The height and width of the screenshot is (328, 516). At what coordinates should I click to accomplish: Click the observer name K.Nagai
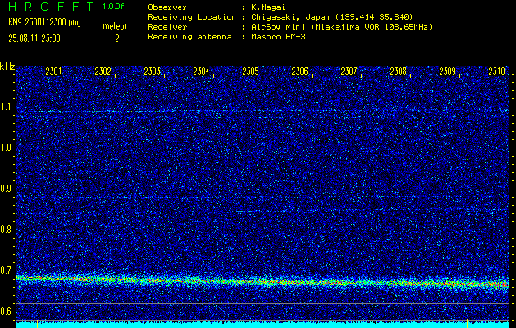point(268,7)
